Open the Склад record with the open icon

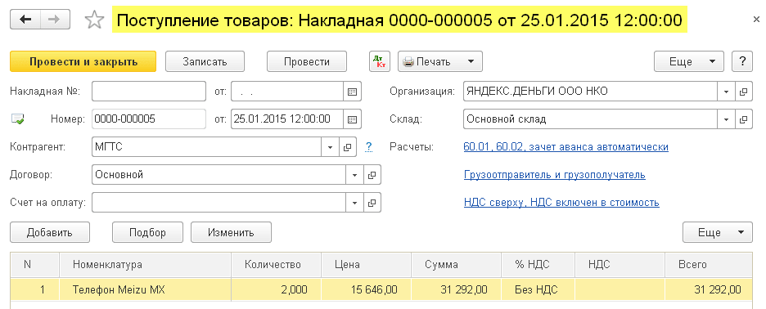click(744, 119)
